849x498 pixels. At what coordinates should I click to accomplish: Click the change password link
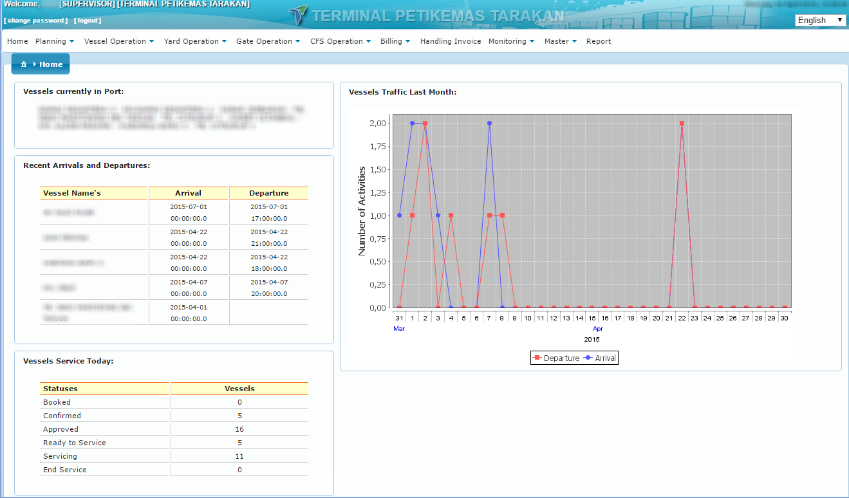[x=35, y=21]
